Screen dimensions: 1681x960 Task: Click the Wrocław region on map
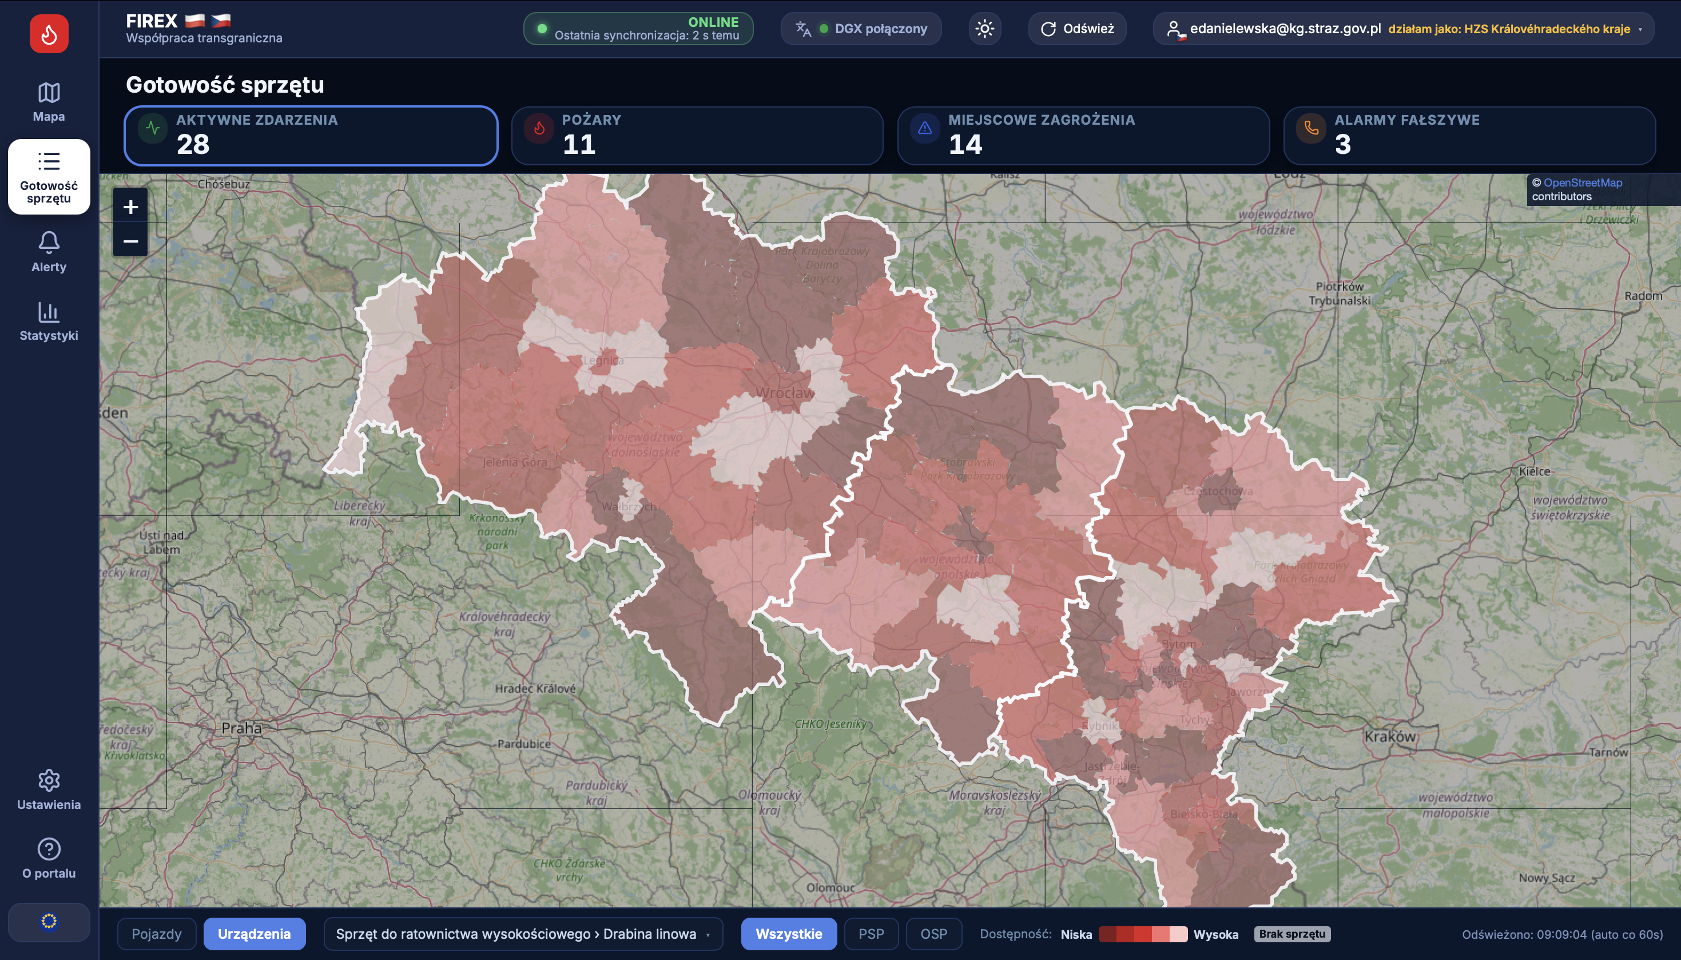click(x=784, y=394)
